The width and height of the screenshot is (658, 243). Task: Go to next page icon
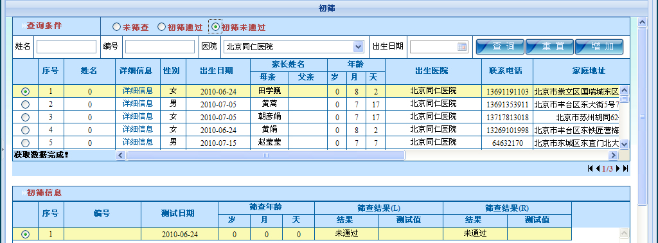point(618,168)
